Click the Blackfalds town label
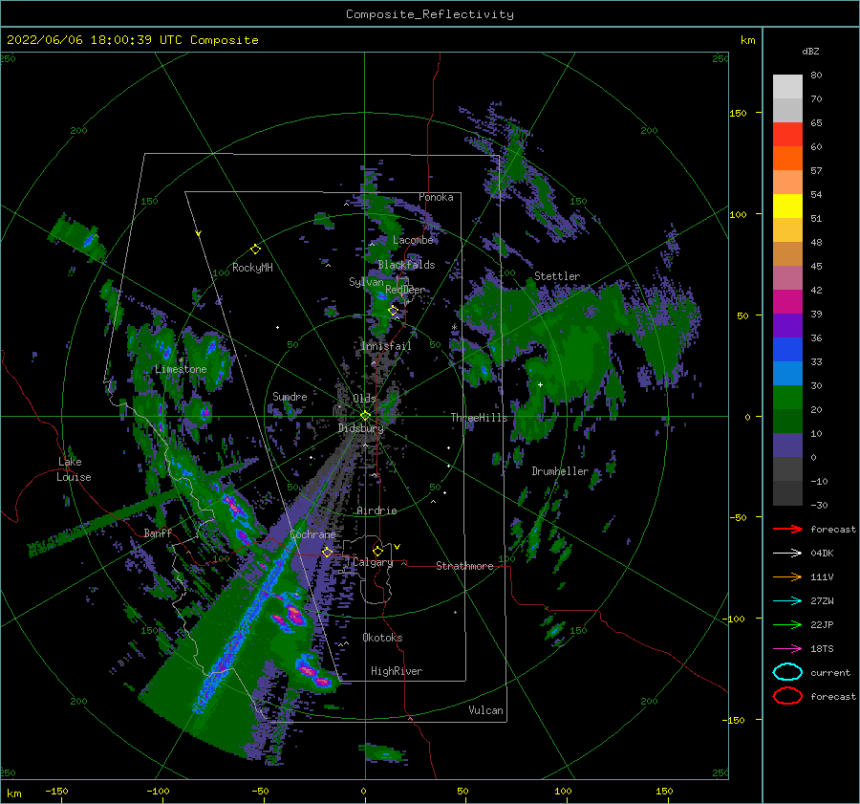860x804 pixels. (406, 265)
